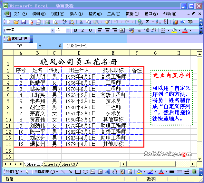Insert WordArt from the drawing toolbar
The width and height of the screenshot is (204, 183).
tap(107, 172)
